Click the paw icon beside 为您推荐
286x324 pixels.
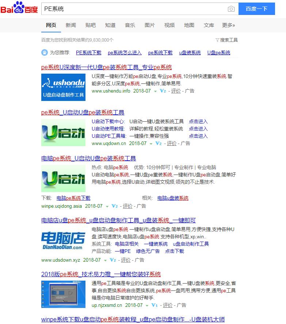coord(44,52)
